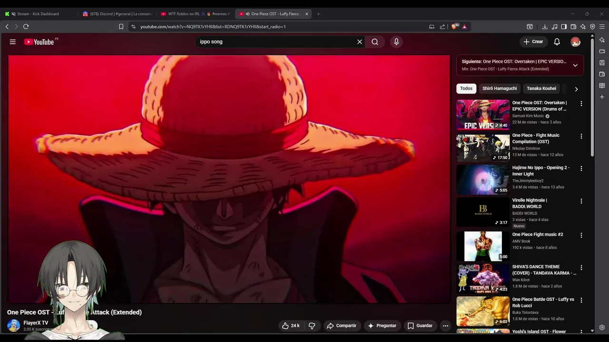Open Brave VPN shield icon
This screenshot has height=342, width=609.
[x=592, y=27]
